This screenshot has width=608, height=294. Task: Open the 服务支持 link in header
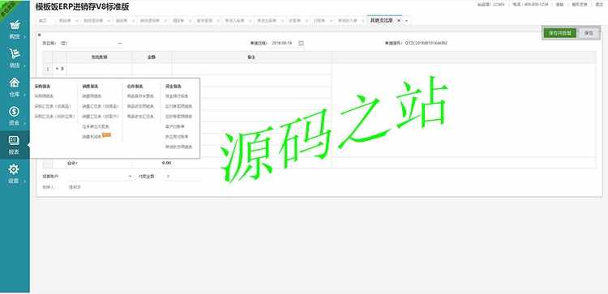[580, 4]
